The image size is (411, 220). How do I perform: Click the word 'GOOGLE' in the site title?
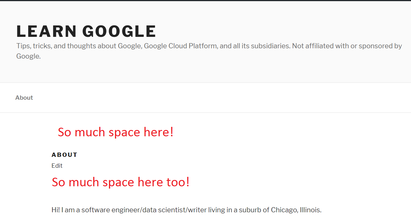coord(119,31)
